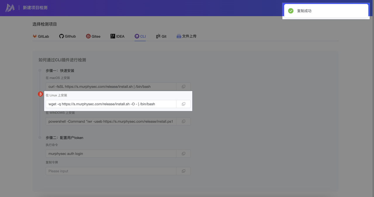This screenshot has height=197, width=374.
Task: Click the MurphySec logo in header
Action: pyautogui.click(x=10, y=8)
